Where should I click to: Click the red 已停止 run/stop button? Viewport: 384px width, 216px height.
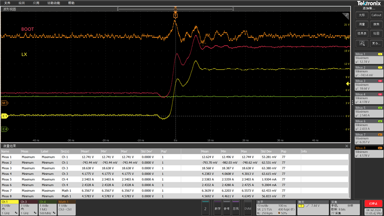click(x=373, y=204)
